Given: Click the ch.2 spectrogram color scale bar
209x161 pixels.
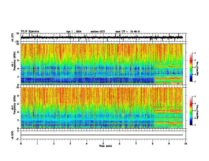Looking at the screenshot, I should [x=191, y=111].
